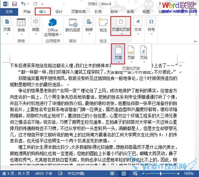Expand the 链接 dropdown arrow
199x177 pixels.
coord(89,34)
